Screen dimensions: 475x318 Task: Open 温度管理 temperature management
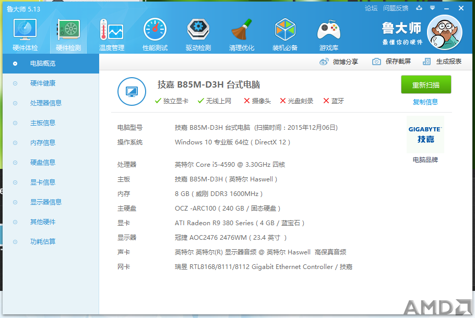click(112, 34)
